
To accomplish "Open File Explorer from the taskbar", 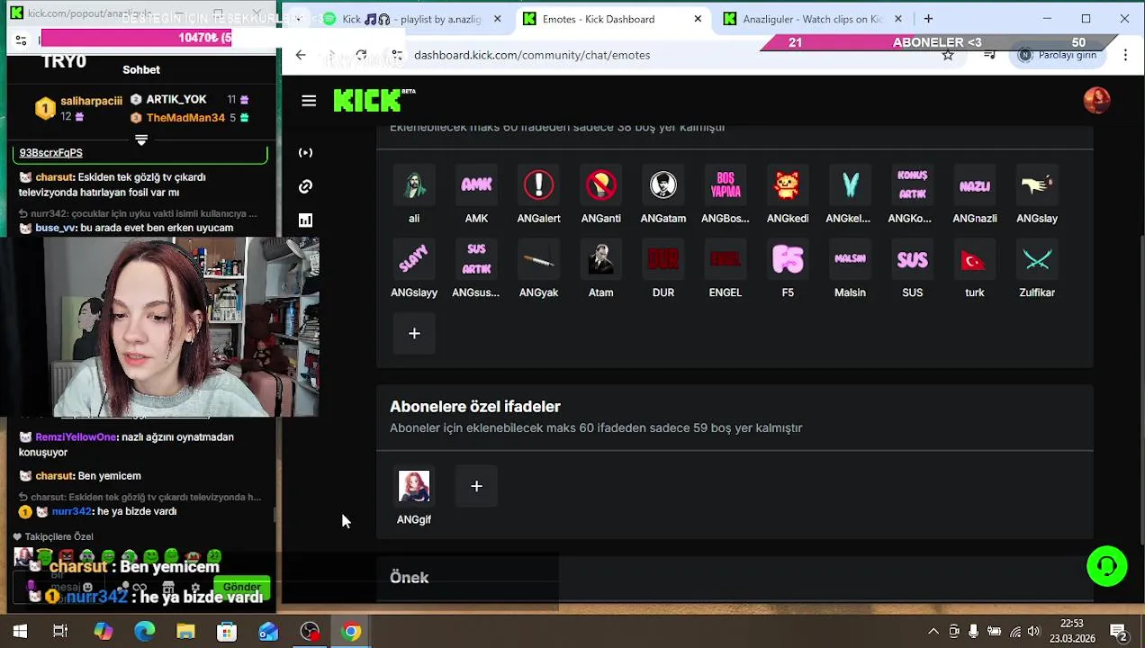I will pyautogui.click(x=185, y=632).
